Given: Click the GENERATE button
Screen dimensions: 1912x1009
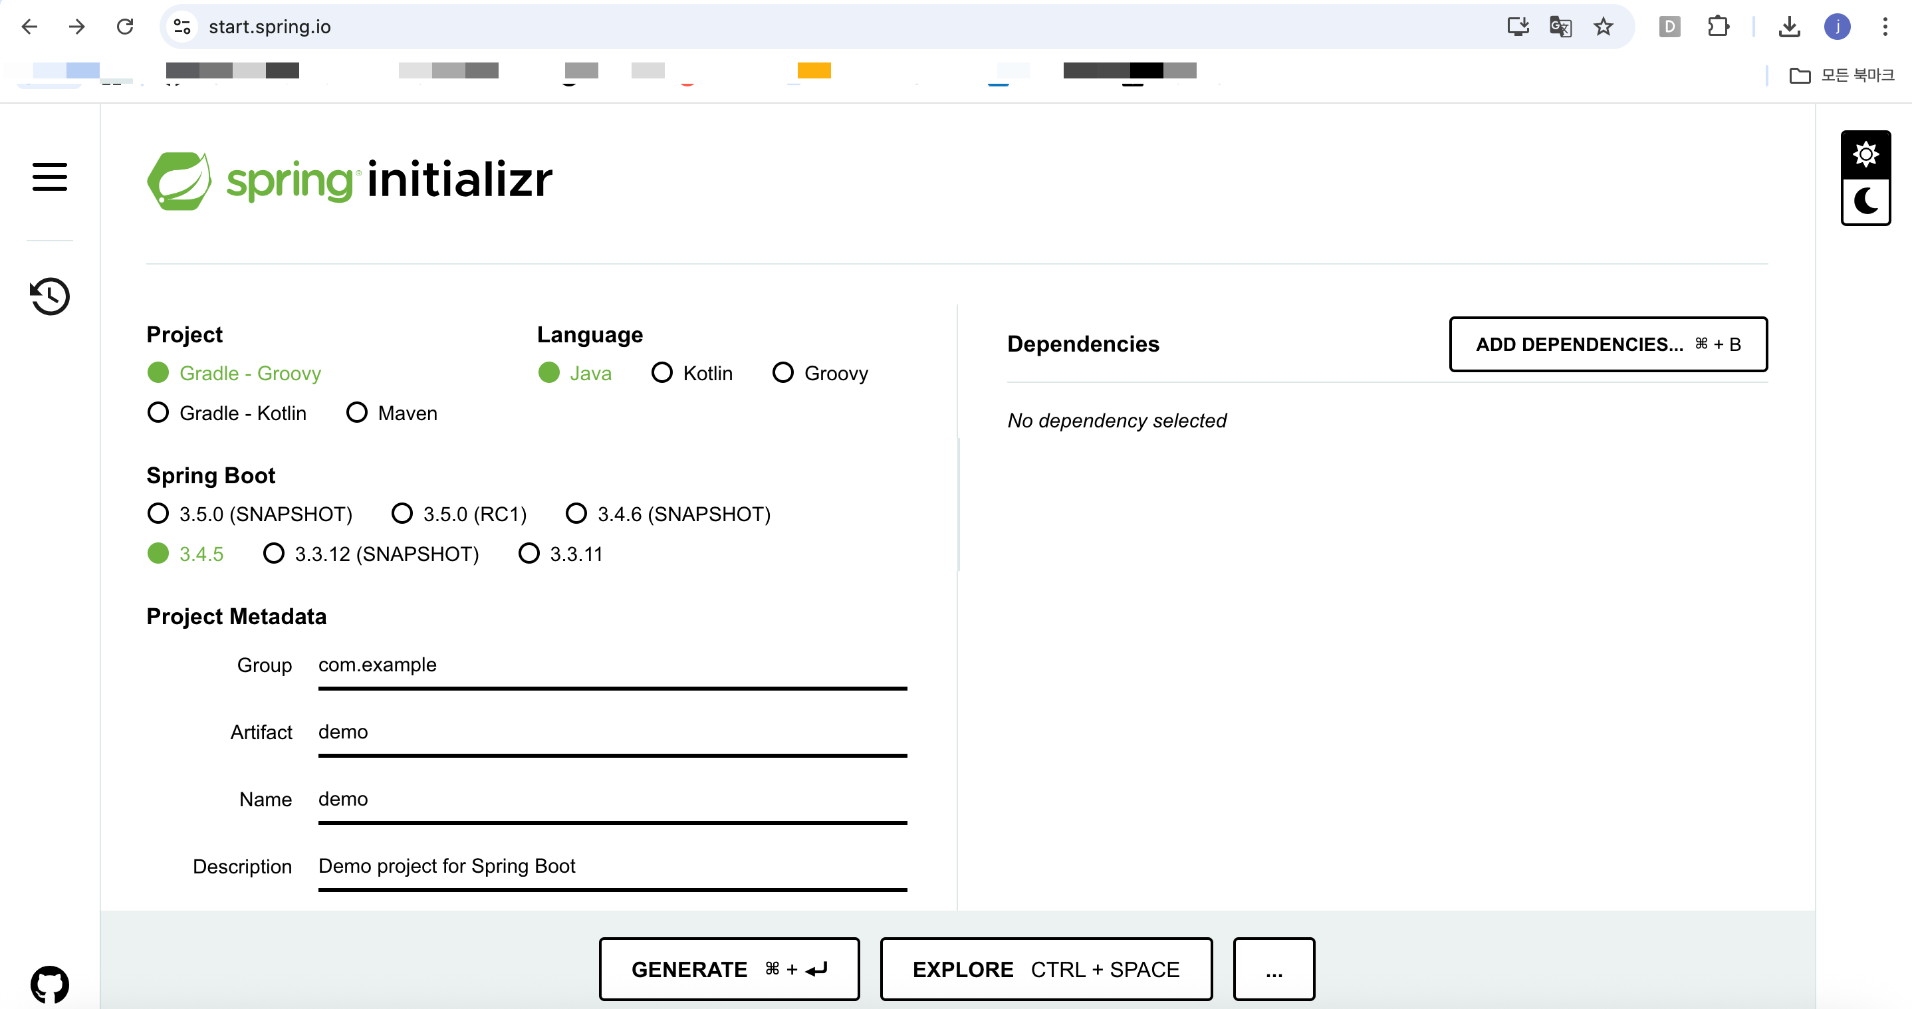Looking at the screenshot, I should [729, 969].
